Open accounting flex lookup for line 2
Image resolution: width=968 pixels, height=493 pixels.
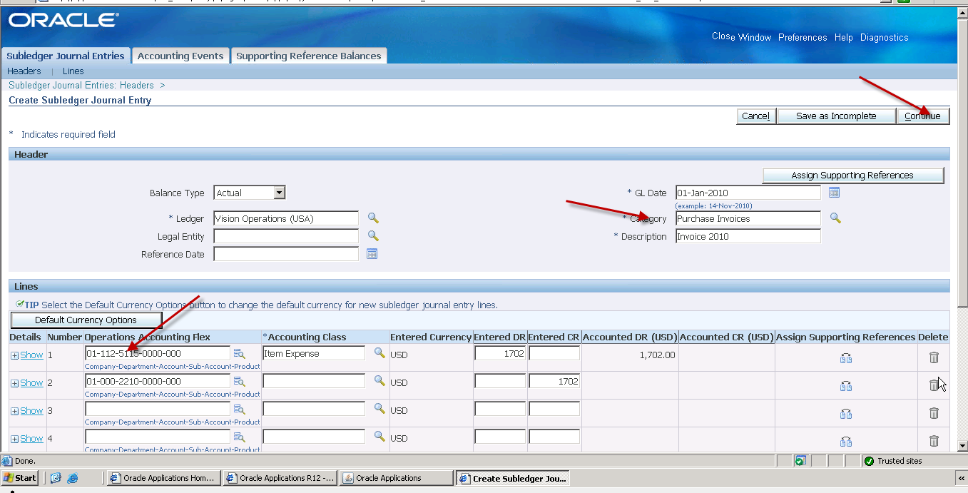(x=240, y=381)
